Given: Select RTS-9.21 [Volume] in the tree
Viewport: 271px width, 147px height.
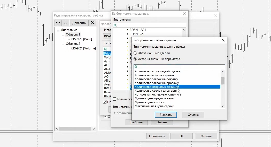Looking at the screenshot, I should pyautogui.click(x=83, y=48).
